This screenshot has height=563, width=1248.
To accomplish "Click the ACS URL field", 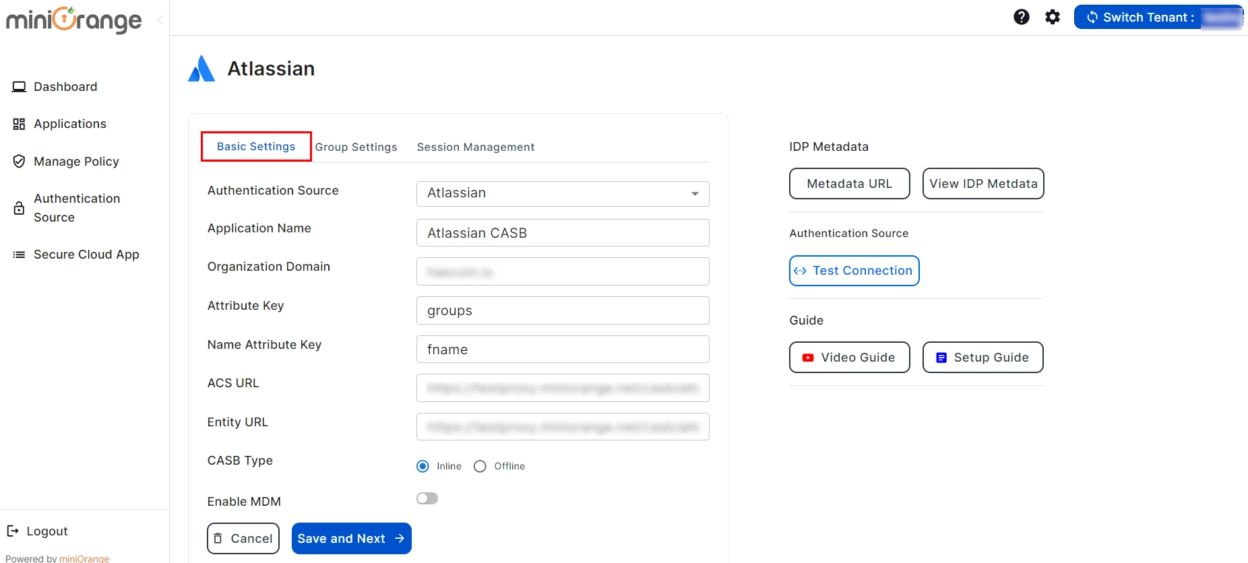I will pyautogui.click(x=563, y=388).
